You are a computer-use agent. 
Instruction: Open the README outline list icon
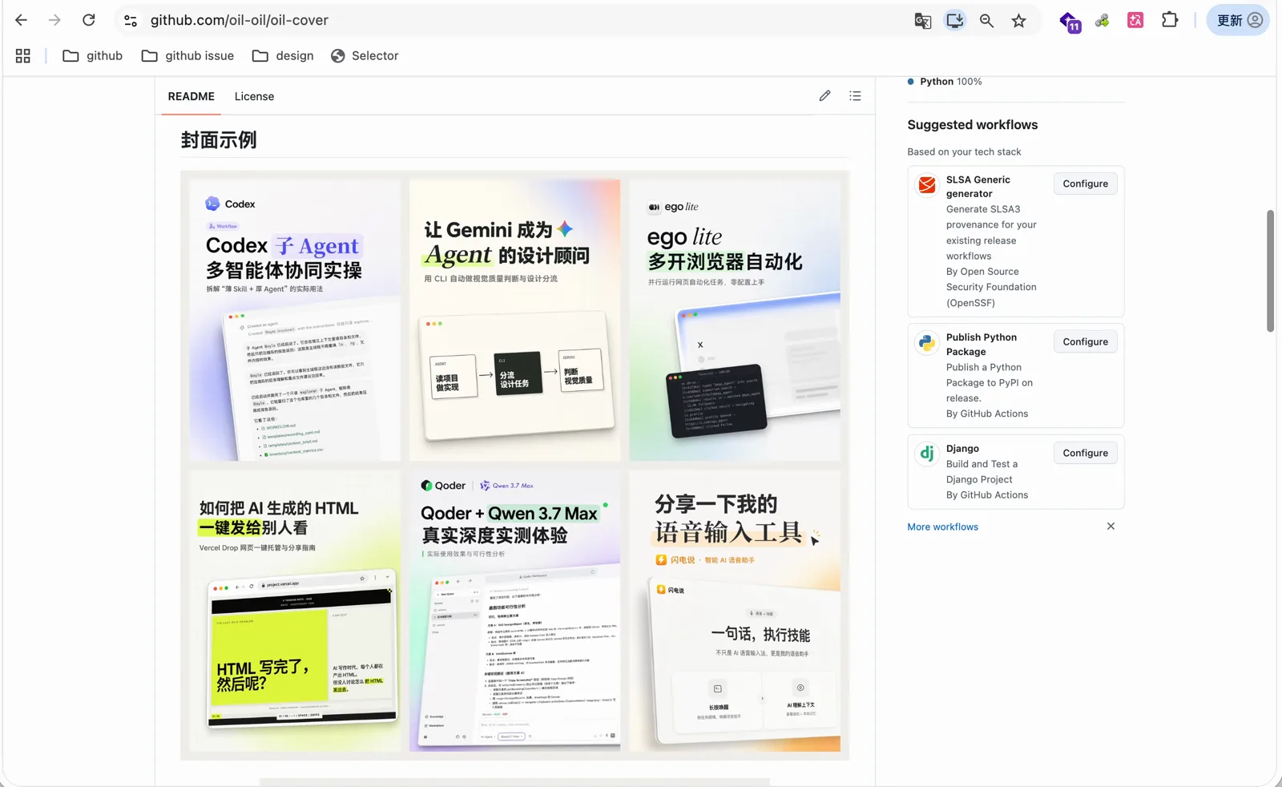click(855, 95)
